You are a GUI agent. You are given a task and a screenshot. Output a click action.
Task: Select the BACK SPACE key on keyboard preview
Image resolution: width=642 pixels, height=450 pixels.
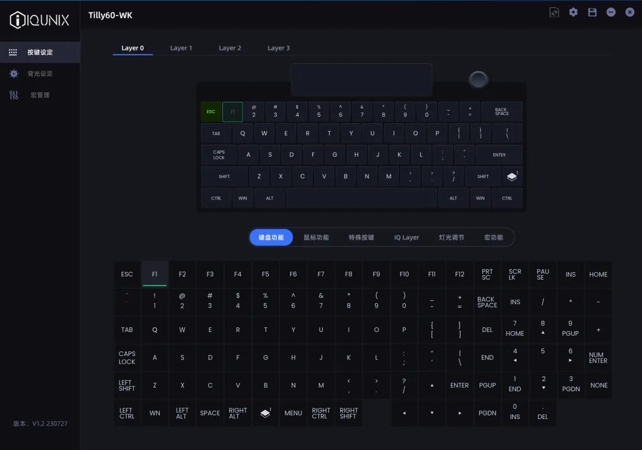(502, 112)
